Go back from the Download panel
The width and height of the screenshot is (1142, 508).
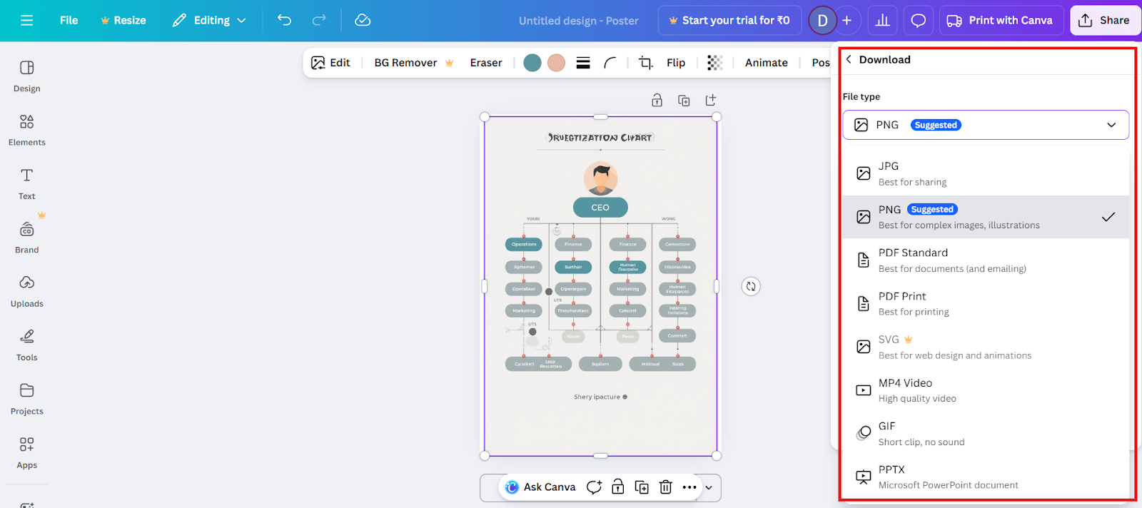849,59
